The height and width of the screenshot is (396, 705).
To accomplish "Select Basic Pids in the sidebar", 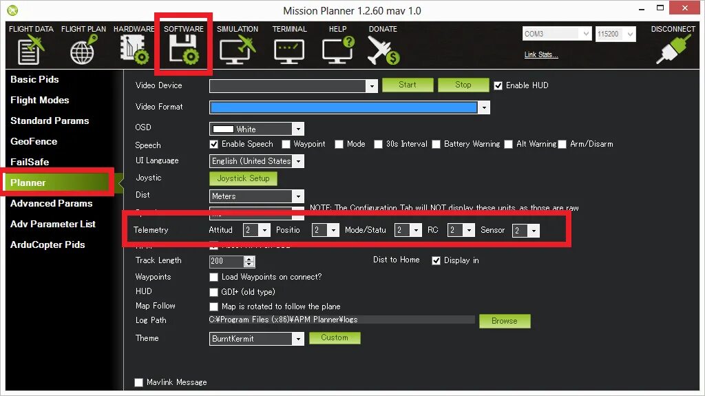I will [34, 79].
